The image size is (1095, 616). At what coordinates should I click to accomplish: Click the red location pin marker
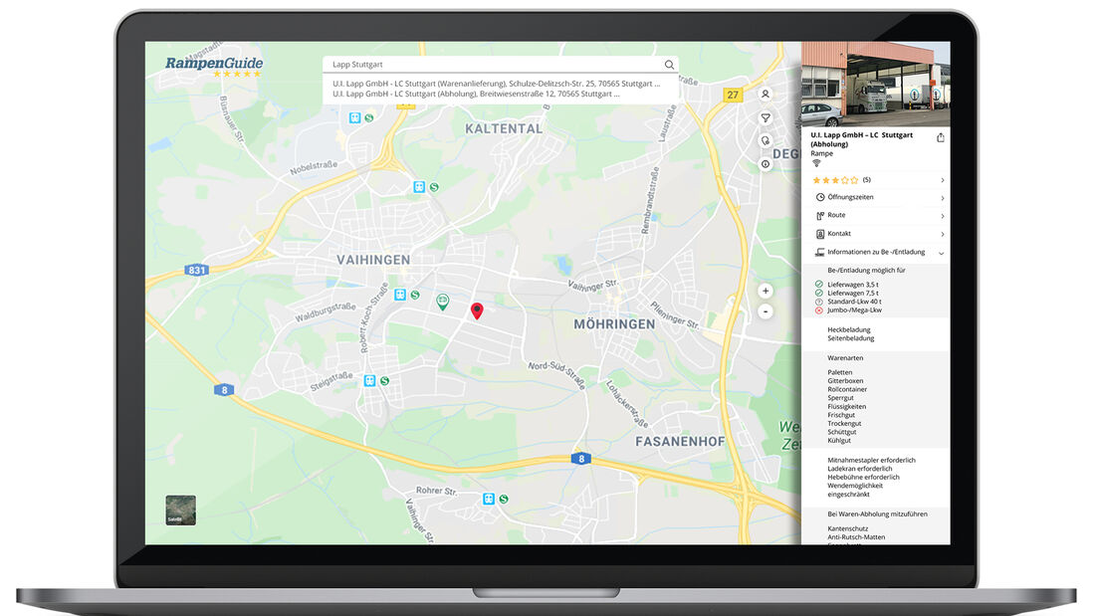(x=477, y=310)
